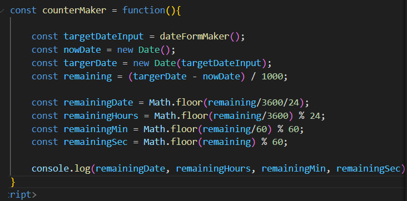Click remainingHours argument in console.log

pyautogui.click(x=213, y=169)
